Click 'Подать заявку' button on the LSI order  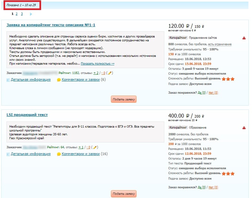click(124, 194)
